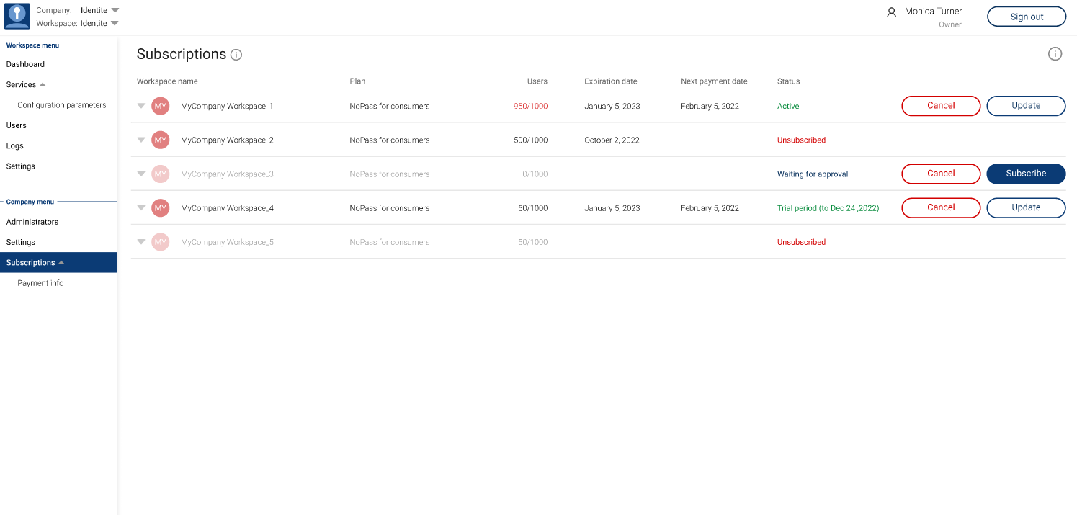Open the Workspace dropdown arrow
The image size is (1077, 515).
pyautogui.click(x=115, y=23)
